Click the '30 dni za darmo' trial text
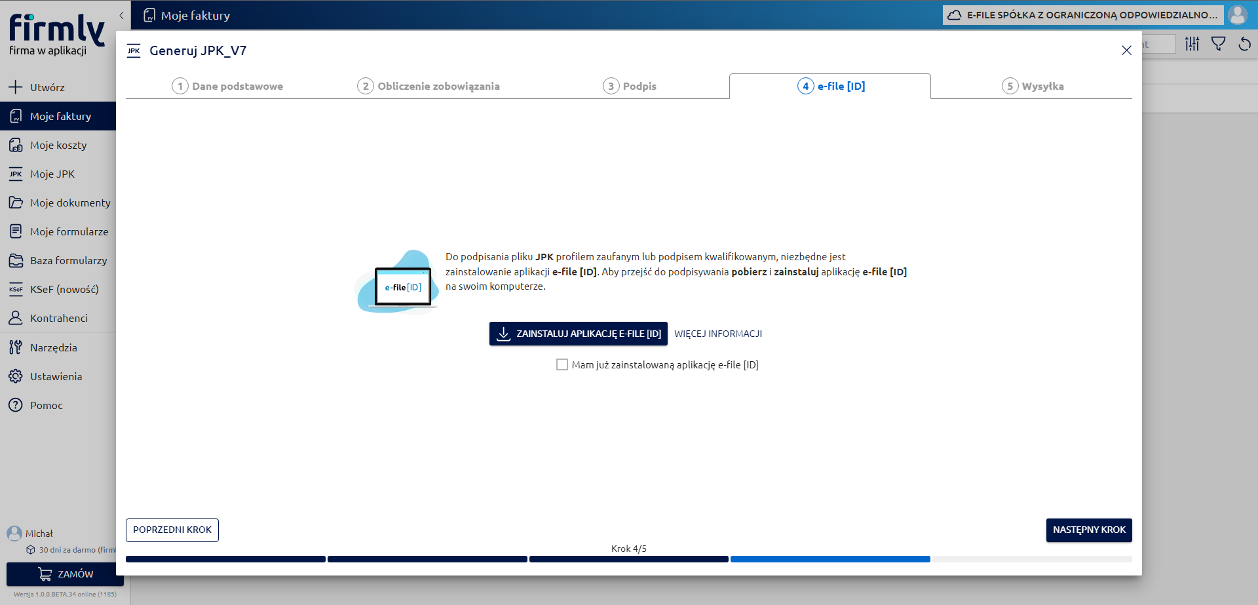This screenshot has height=605, width=1258. 77,550
